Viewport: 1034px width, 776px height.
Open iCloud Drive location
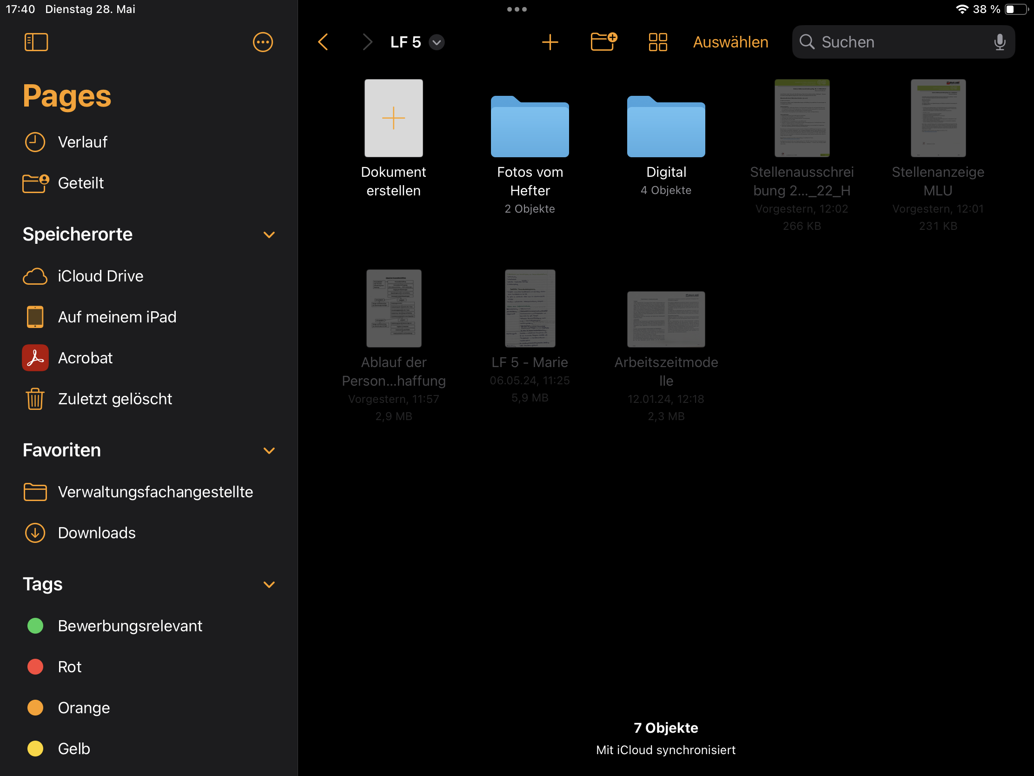(x=100, y=276)
